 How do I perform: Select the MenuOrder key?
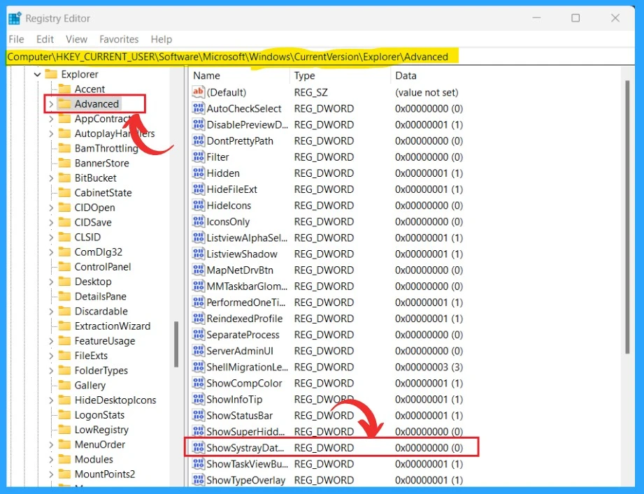100,444
